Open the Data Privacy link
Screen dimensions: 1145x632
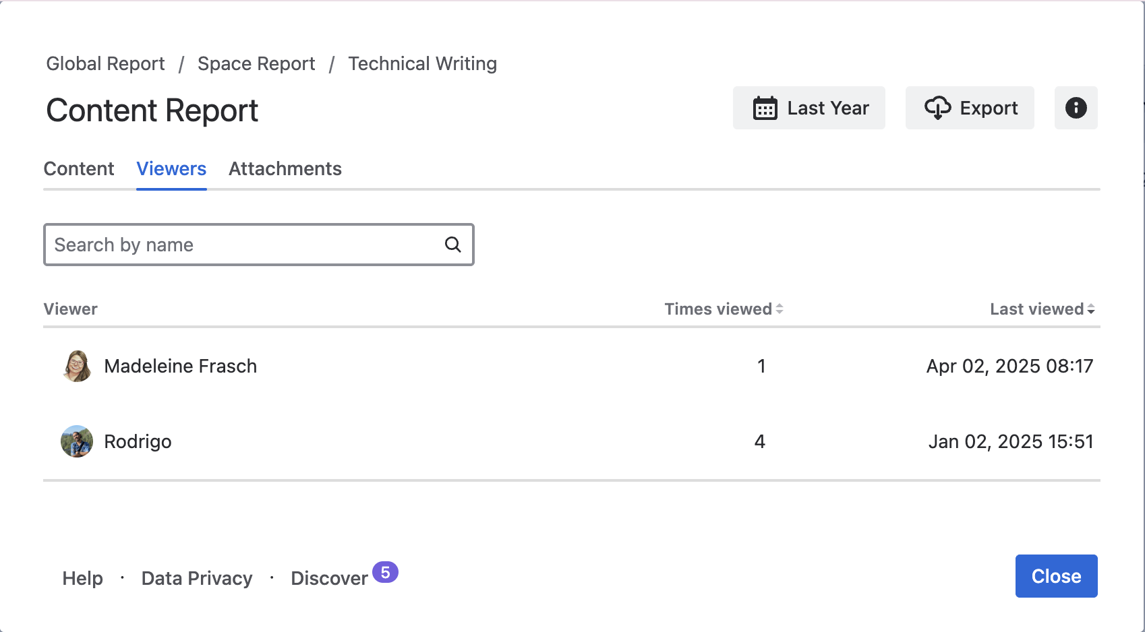click(197, 578)
